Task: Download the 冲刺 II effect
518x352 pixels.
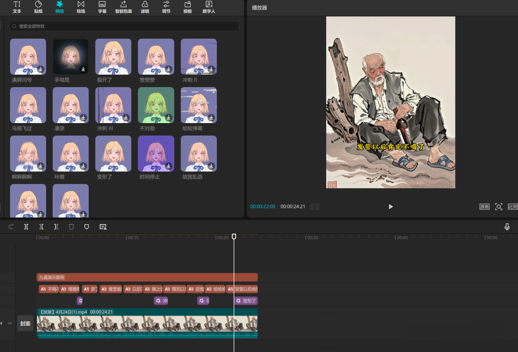Action: 211,69
